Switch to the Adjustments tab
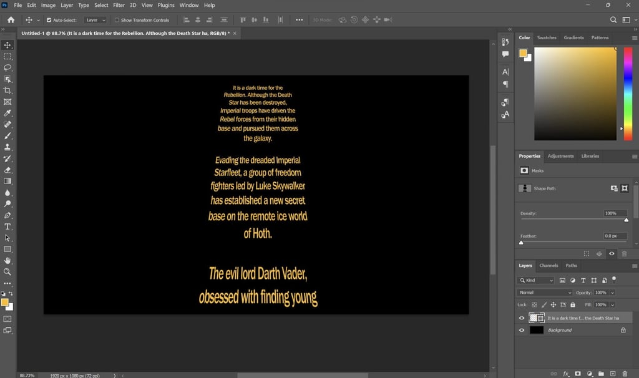The width and height of the screenshot is (639, 378). 560,156
